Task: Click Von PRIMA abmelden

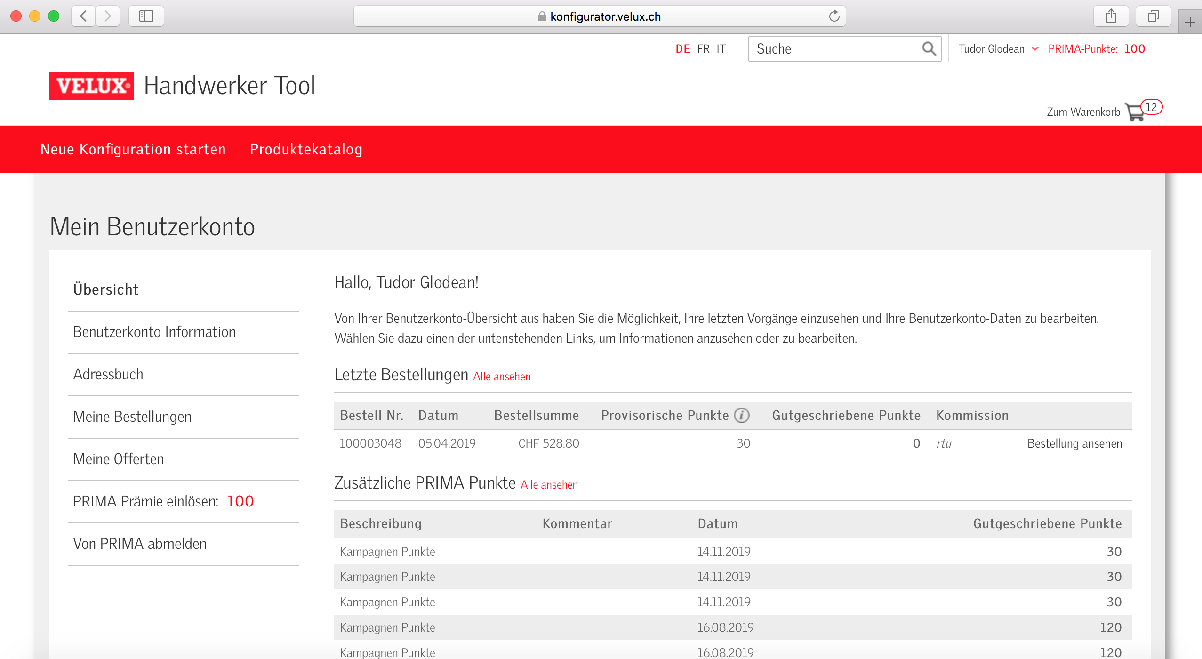Action: pyautogui.click(x=140, y=544)
